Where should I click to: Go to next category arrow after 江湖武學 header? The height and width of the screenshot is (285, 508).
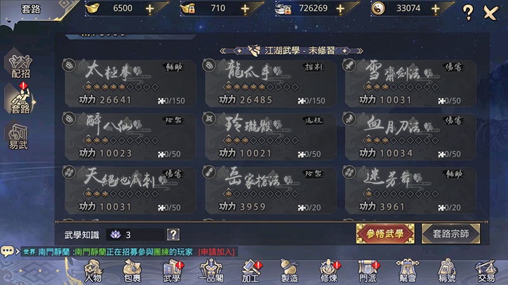pyautogui.click(x=359, y=51)
